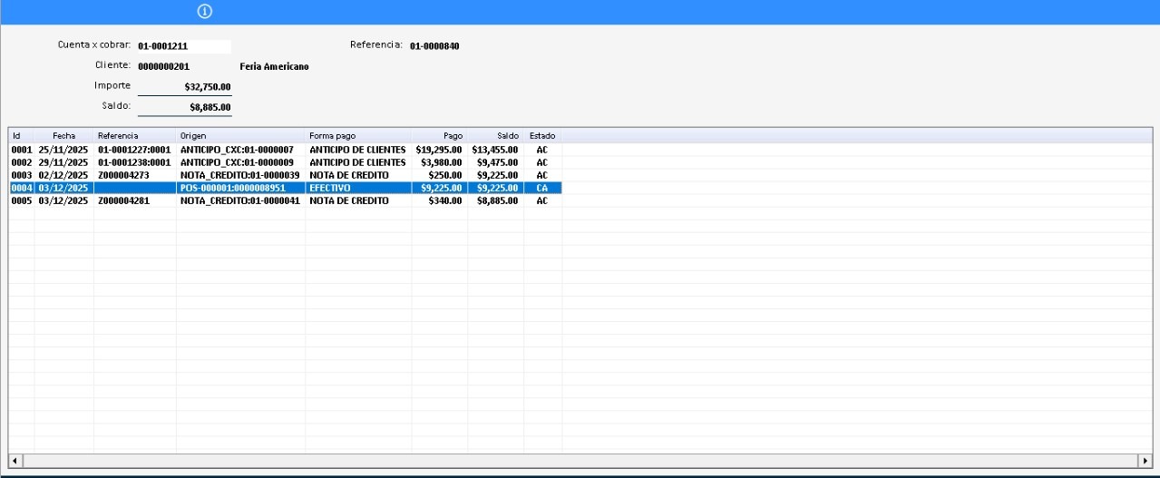Click the Cuenta x cobrar input field
The image size is (1160, 478).
(183, 45)
